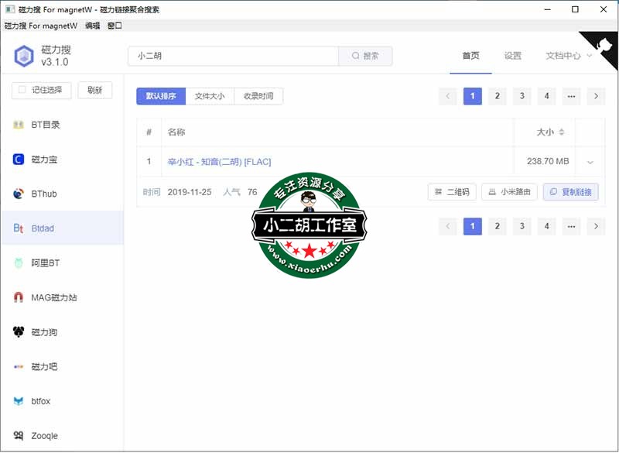Pick the 阿里BT owl icon
Viewport: 619px width, 453px height.
[19, 263]
